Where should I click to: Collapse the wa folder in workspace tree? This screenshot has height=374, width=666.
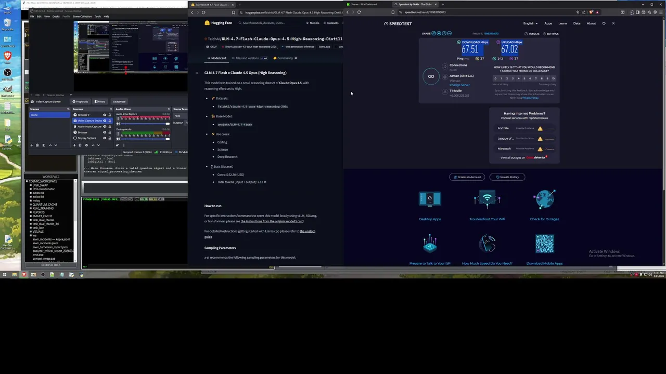[31, 235]
